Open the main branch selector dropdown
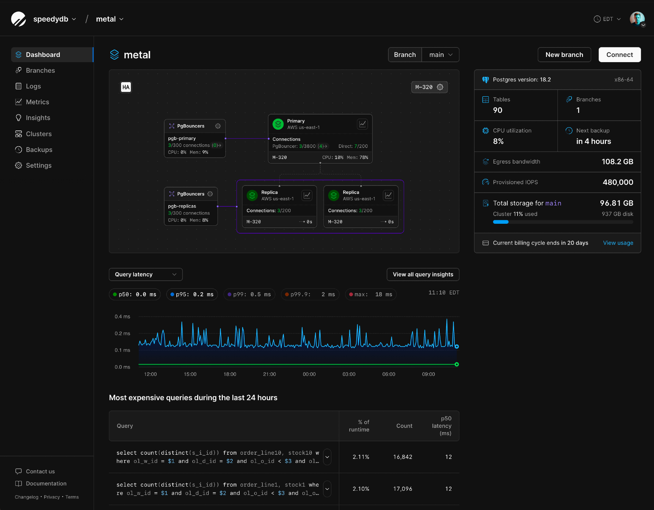Screen dimensions: 654x510 [x=440, y=55]
